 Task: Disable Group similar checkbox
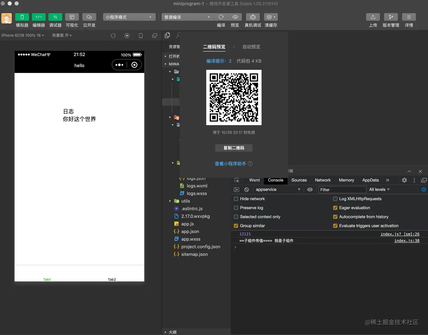(236, 226)
